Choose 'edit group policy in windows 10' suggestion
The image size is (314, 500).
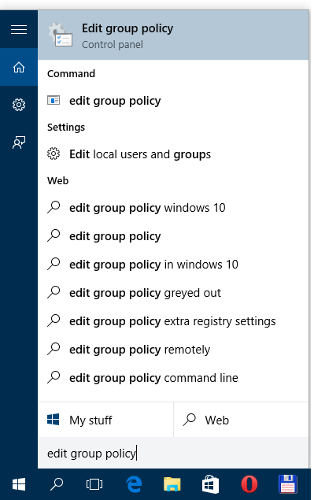coord(173,265)
